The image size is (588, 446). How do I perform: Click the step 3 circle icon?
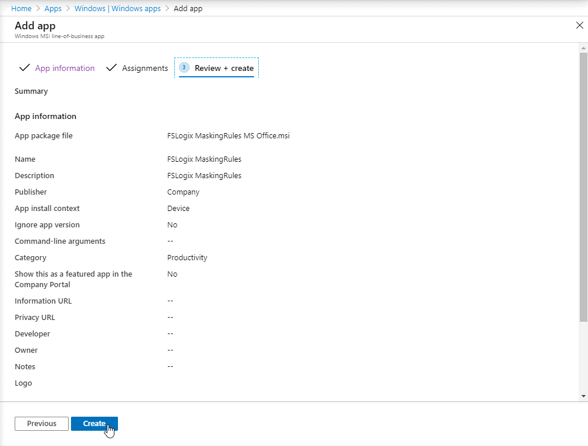pos(184,67)
